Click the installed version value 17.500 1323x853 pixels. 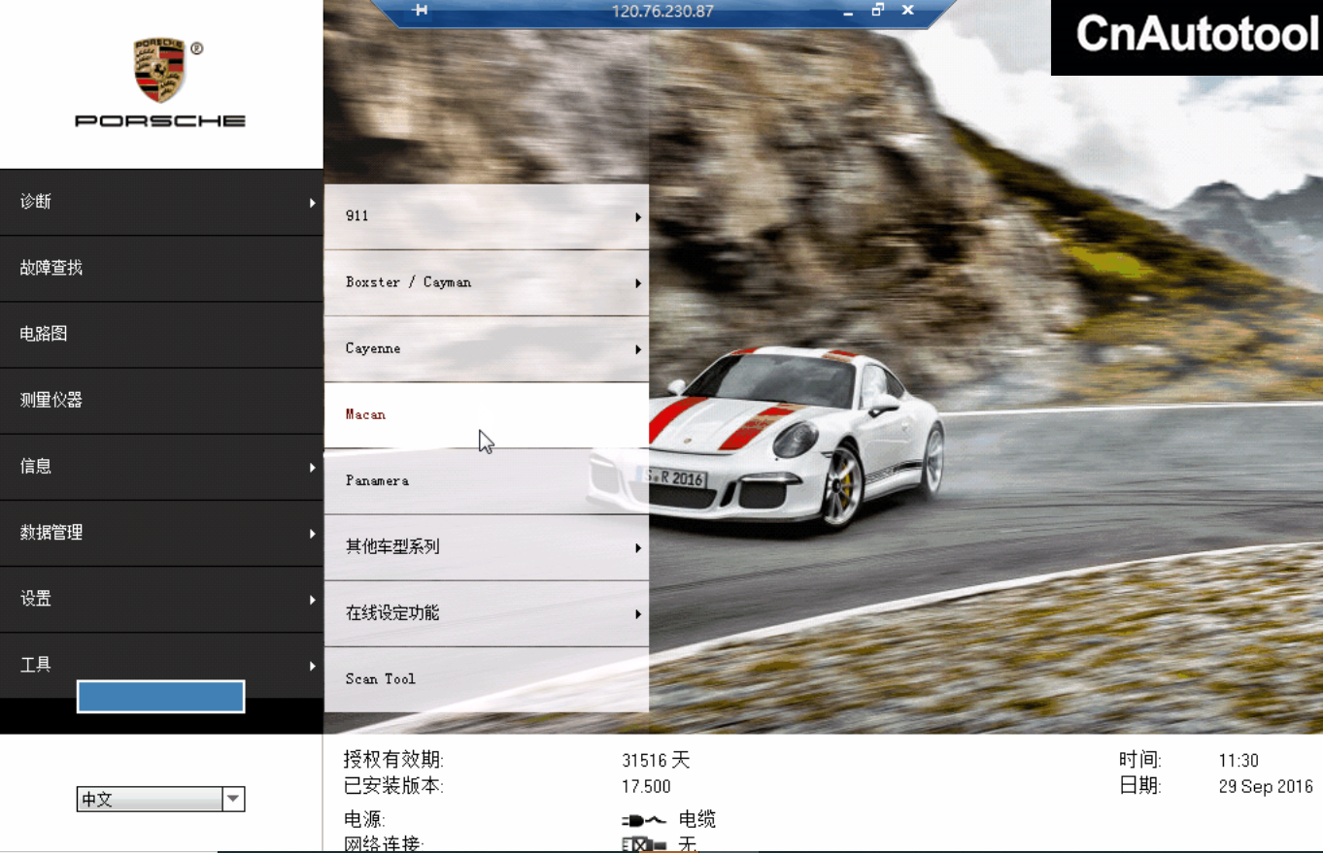(646, 786)
